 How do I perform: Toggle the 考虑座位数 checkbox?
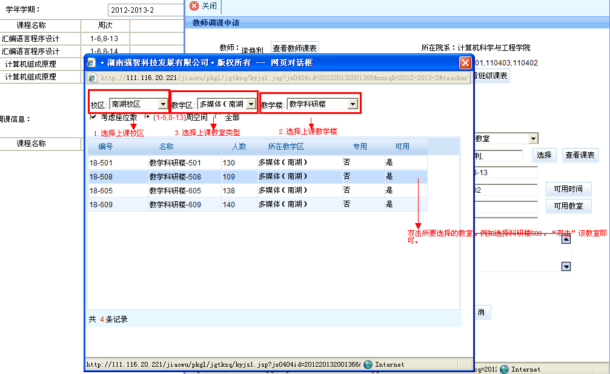pos(93,117)
